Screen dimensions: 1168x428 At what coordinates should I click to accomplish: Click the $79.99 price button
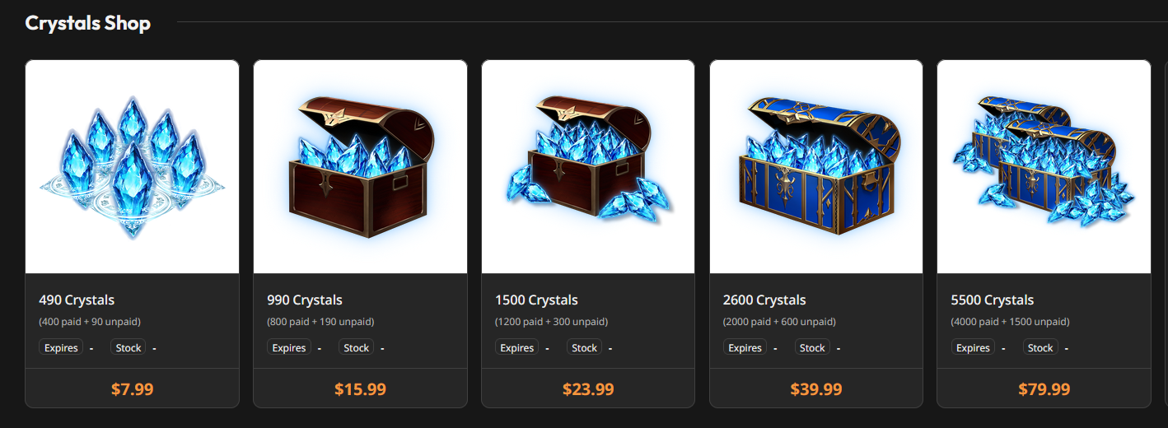pyautogui.click(x=1044, y=388)
